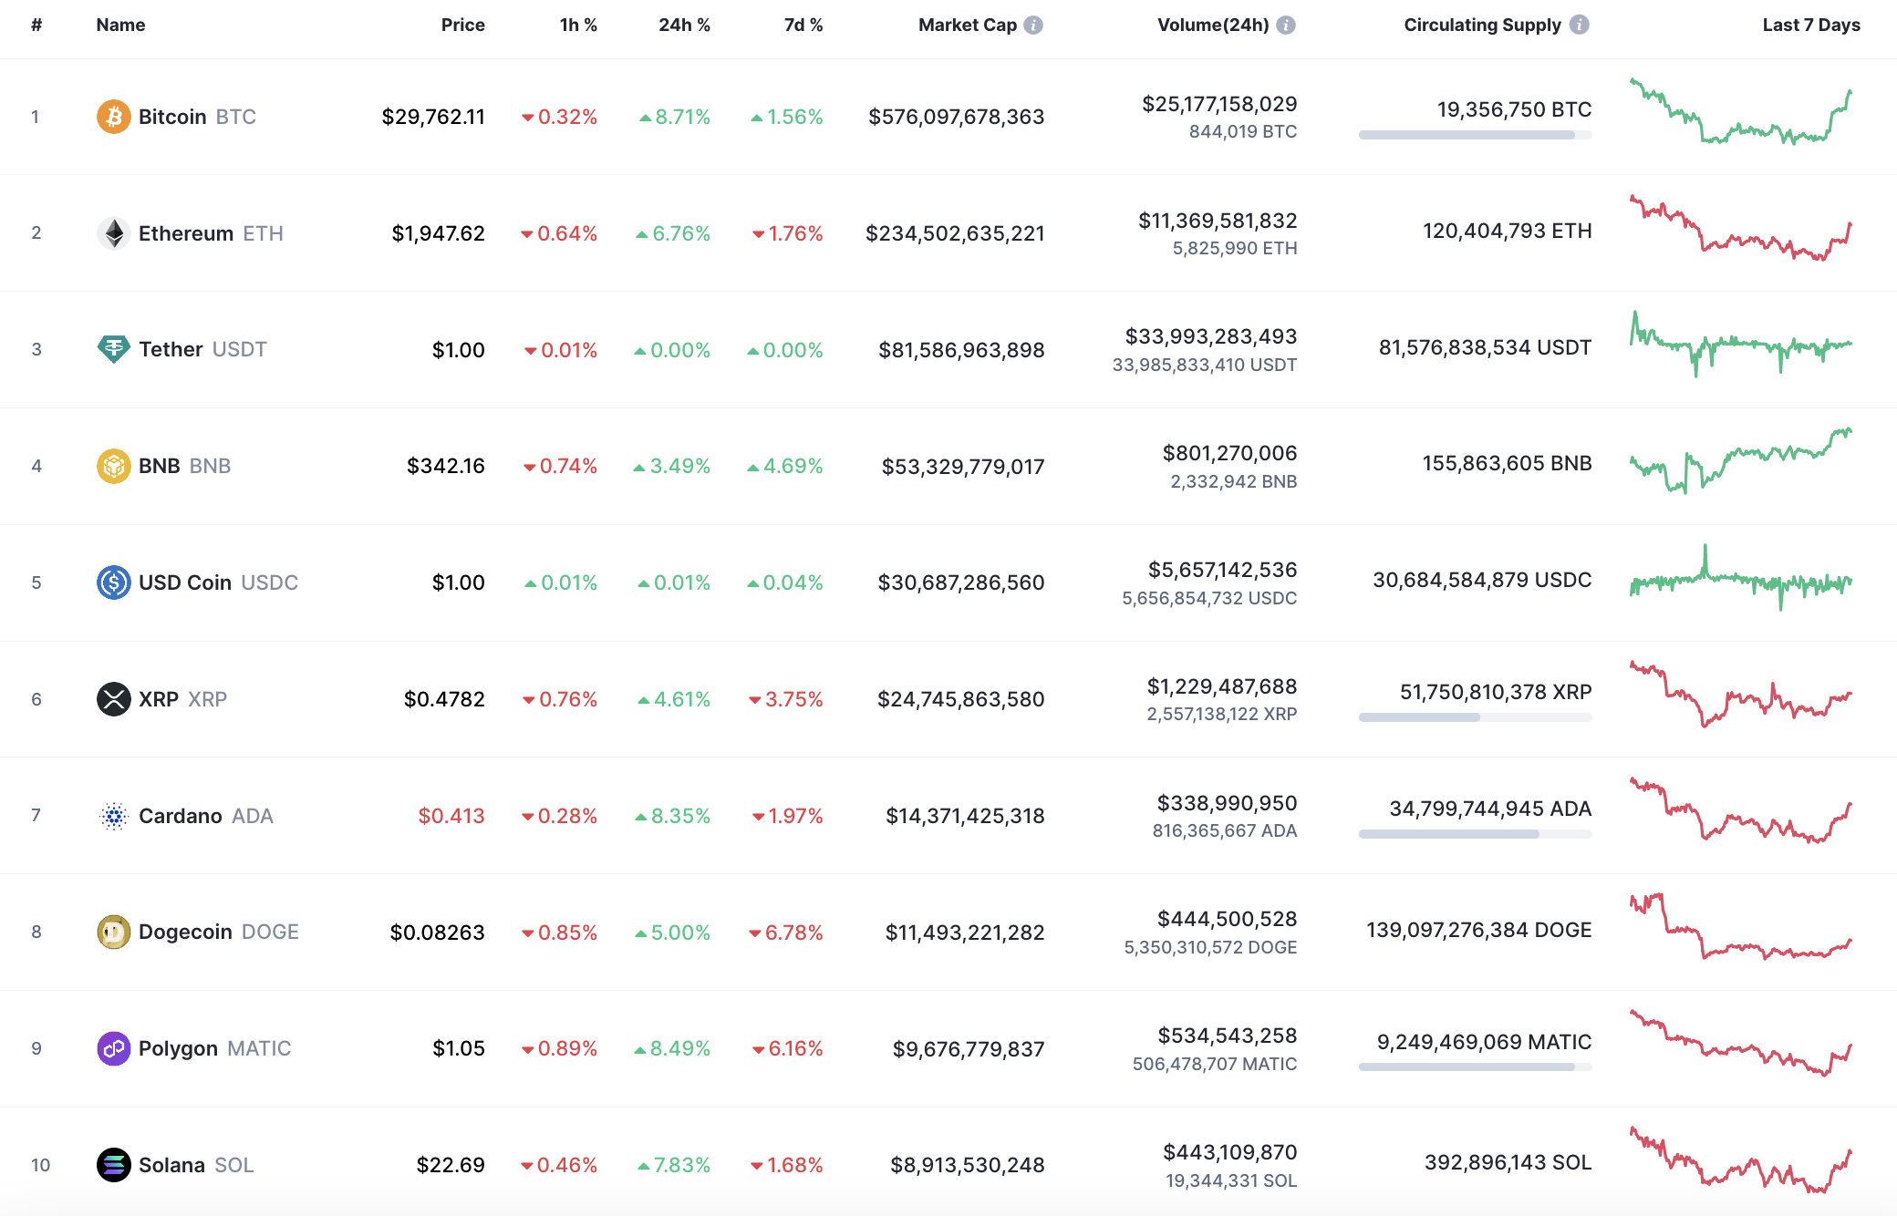Click the Tether USDT logo

tap(113, 349)
